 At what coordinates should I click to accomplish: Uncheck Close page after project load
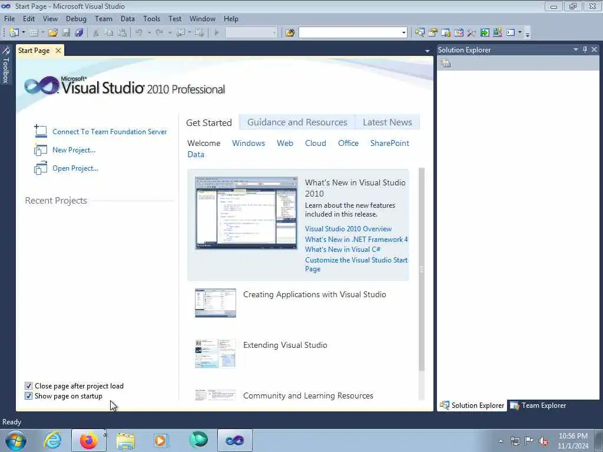[x=28, y=386]
